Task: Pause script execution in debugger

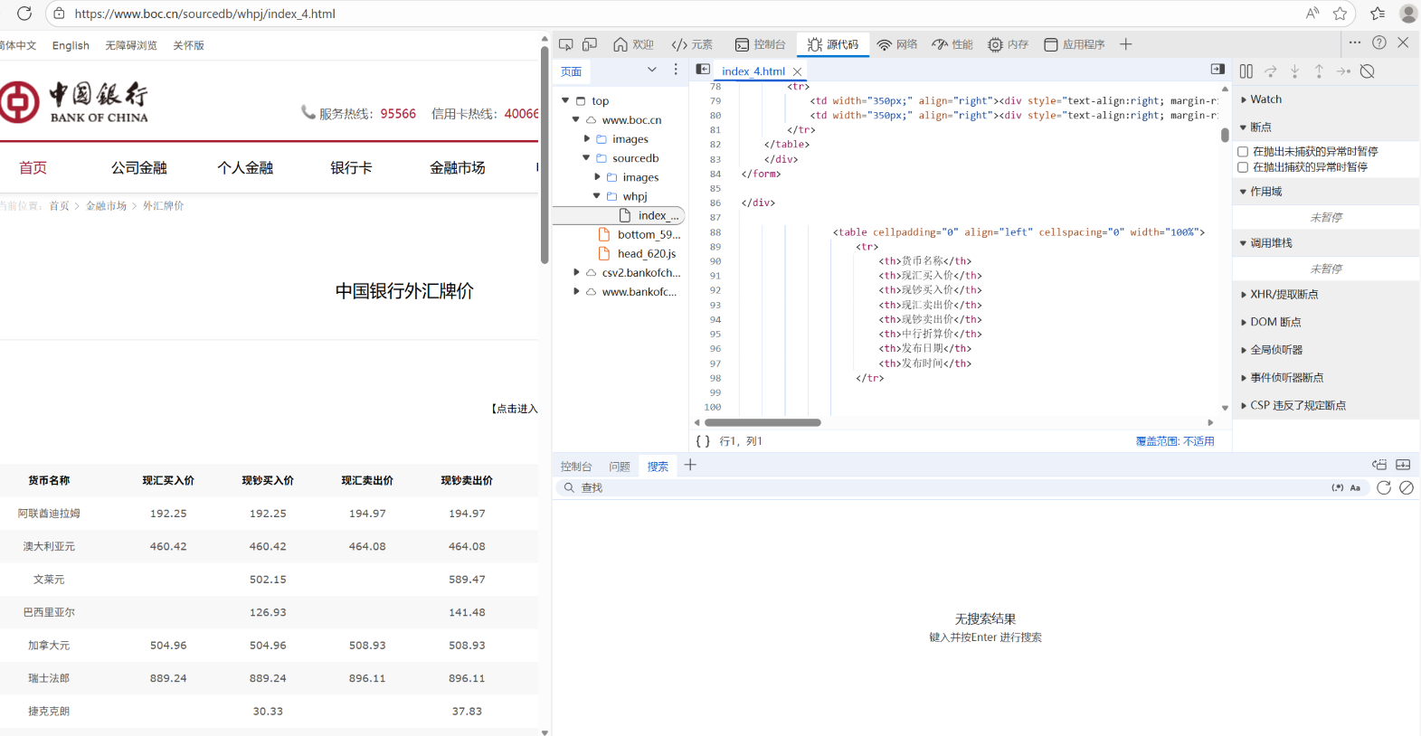Action: pos(1246,71)
